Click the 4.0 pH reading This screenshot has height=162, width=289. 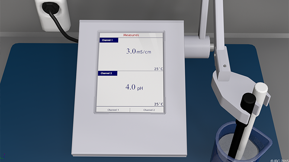134,87
